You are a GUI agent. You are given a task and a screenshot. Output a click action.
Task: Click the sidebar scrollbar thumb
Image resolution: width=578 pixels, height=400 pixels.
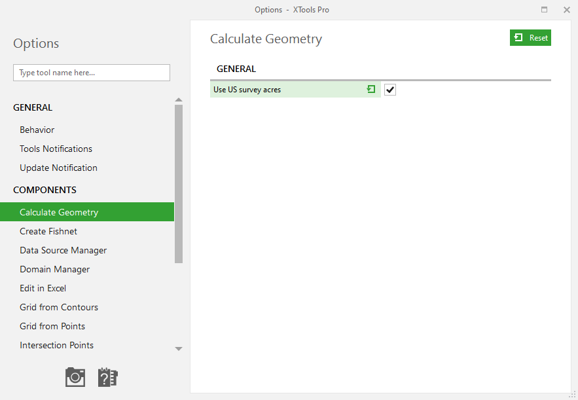(179, 183)
